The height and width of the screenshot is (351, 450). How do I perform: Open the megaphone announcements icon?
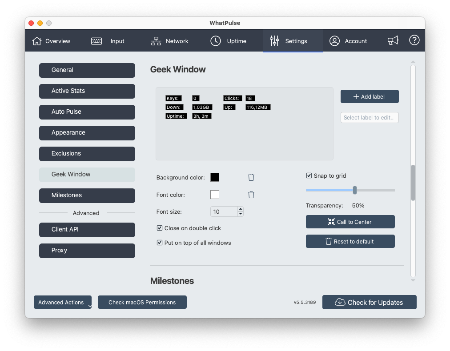tap(393, 40)
